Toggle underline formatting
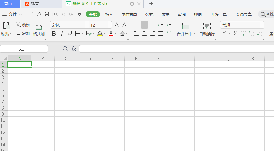This screenshot has width=274, height=151. click(70, 33)
